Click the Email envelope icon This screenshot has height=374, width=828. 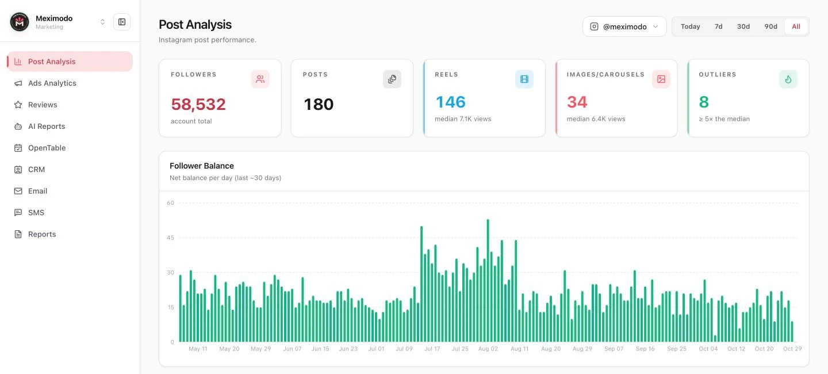pos(18,191)
